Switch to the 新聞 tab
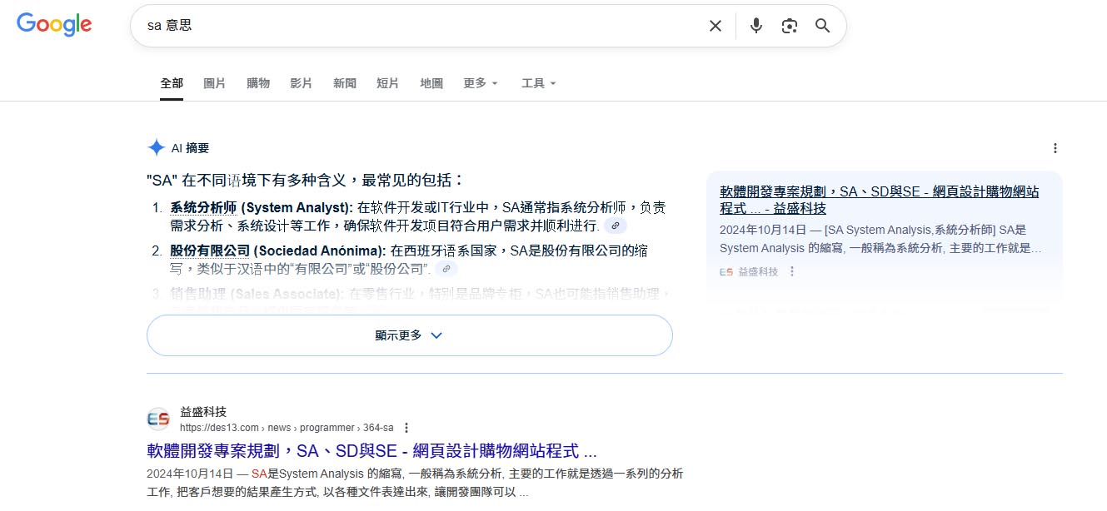This screenshot has width=1107, height=511. (x=345, y=82)
